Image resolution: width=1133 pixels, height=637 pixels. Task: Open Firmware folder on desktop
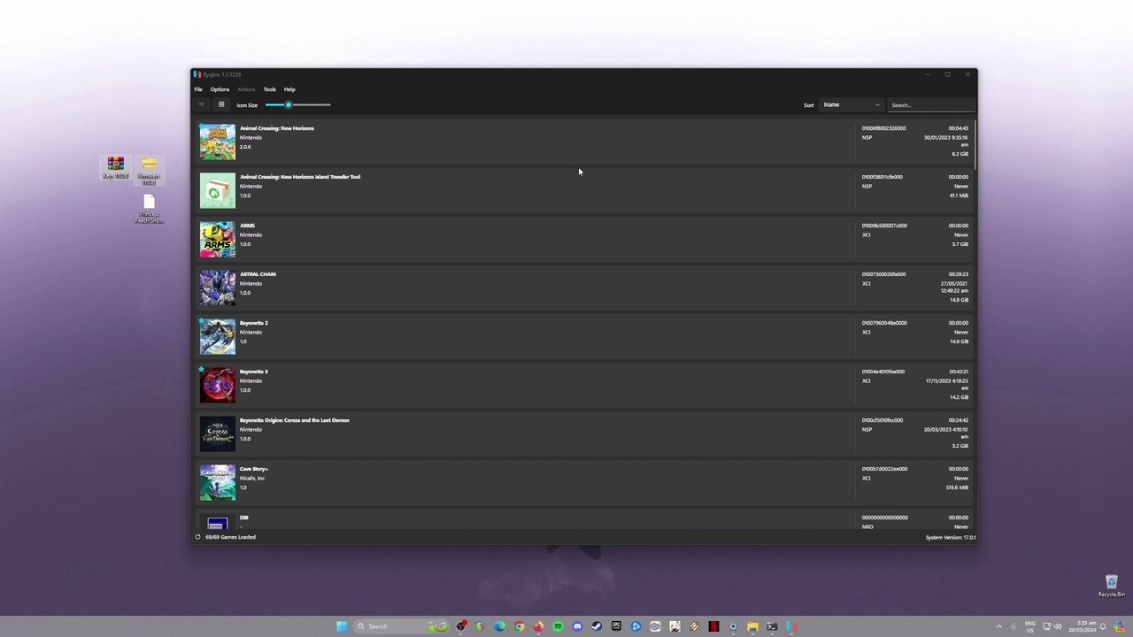(149, 170)
